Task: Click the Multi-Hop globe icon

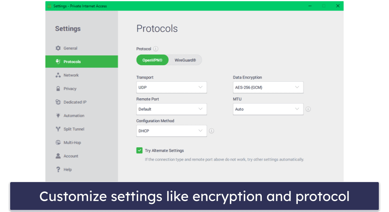Action: coord(58,143)
